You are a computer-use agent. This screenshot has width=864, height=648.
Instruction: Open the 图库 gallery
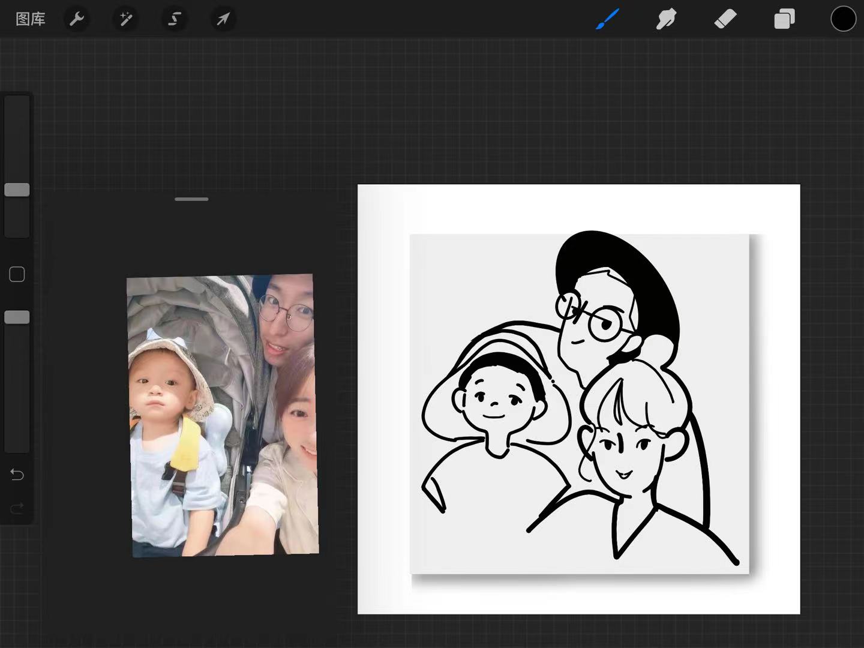click(x=30, y=19)
